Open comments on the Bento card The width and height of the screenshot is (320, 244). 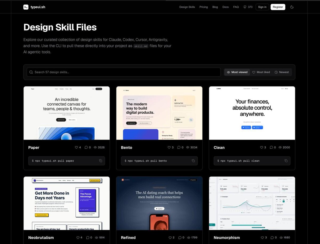(180, 147)
